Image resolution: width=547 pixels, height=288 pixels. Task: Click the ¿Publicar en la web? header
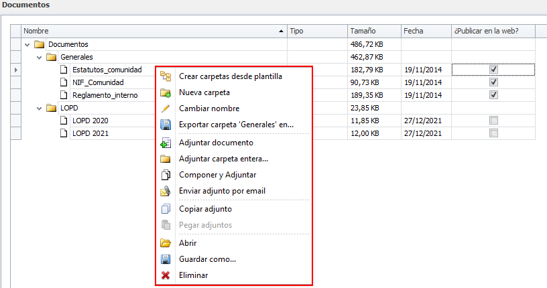493,31
